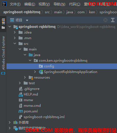Collapse the com.ken.springbootrqbbitmq package

30,61
